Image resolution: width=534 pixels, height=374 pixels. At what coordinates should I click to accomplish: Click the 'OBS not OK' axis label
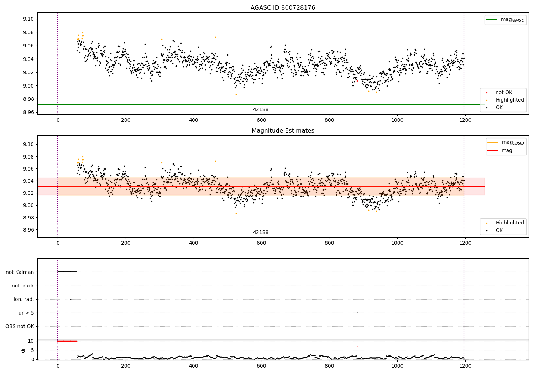(20, 326)
